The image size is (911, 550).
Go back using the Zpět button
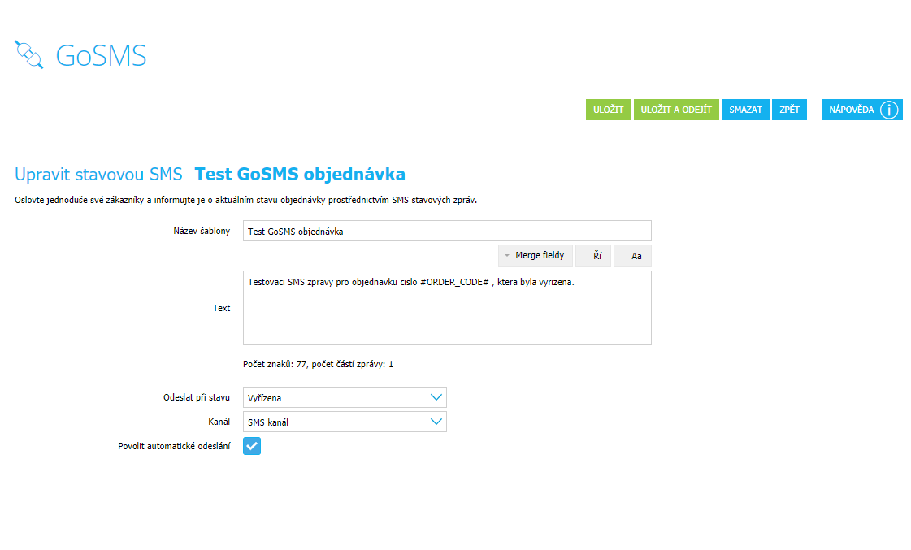(789, 110)
